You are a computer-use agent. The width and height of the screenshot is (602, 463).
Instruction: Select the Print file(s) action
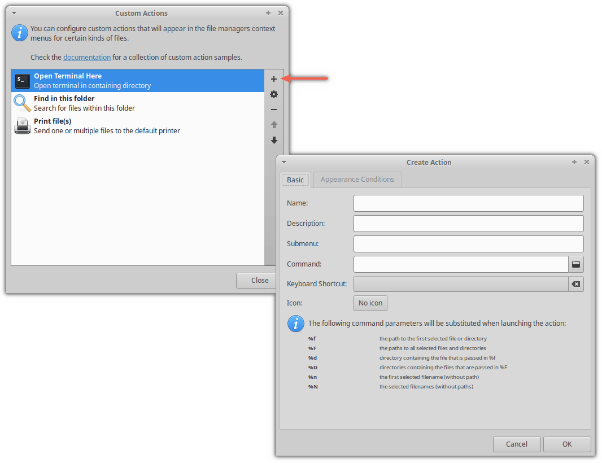[53, 126]
